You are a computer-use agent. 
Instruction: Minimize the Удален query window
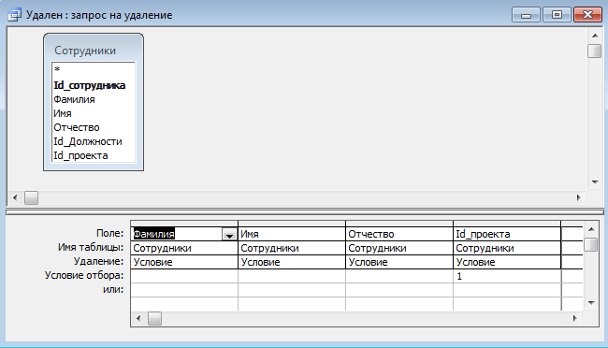[526, 15]
